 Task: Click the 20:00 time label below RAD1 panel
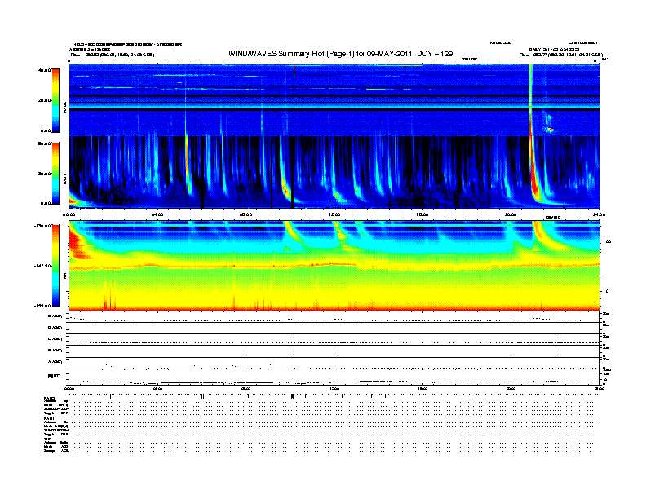(511, 214)
